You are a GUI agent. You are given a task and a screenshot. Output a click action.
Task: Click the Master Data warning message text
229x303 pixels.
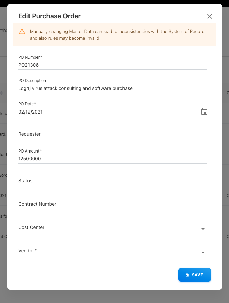(x=117, y=35)
